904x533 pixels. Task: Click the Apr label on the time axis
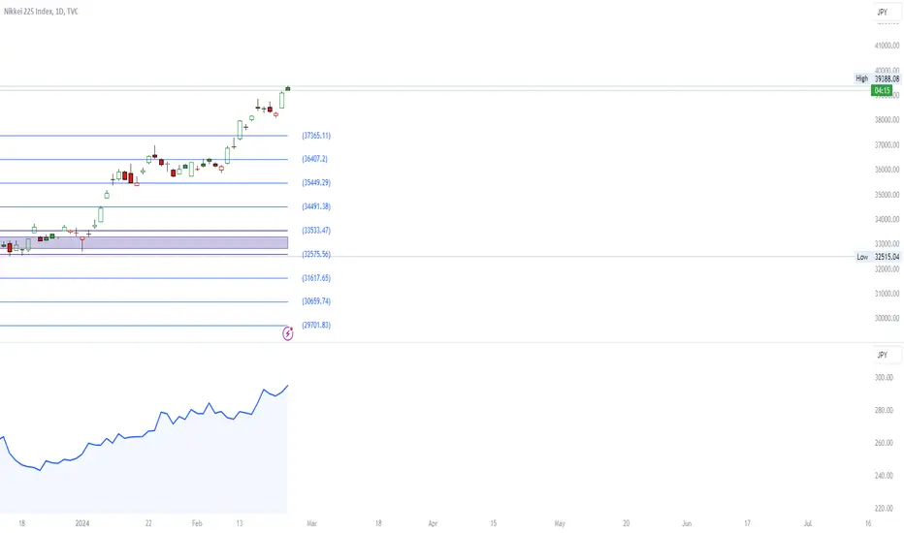(x=433, y=523)
